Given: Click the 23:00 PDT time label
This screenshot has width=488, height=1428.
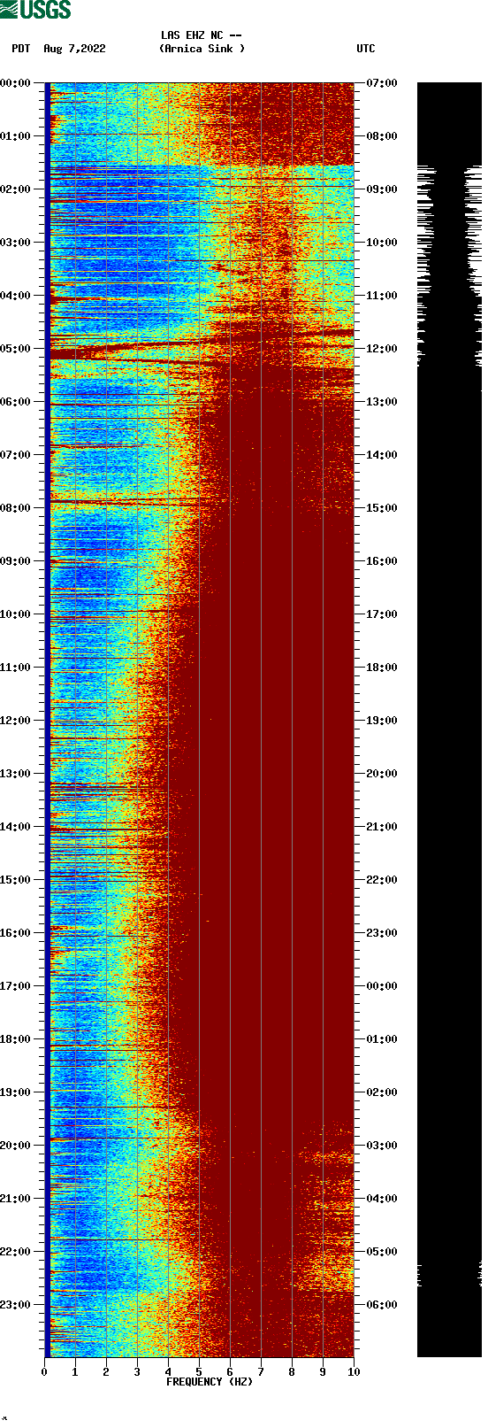Looking at the screenshot, I should [x=16, y=1305].
